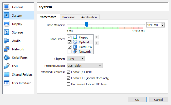Select the Shared Folders icon
Viewport: 171px width, 105px height.
click(6, 74)
